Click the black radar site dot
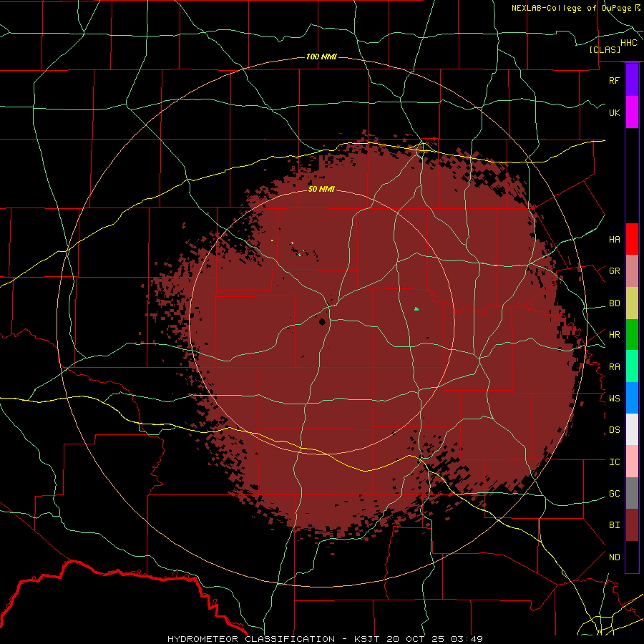 [322, 321]
